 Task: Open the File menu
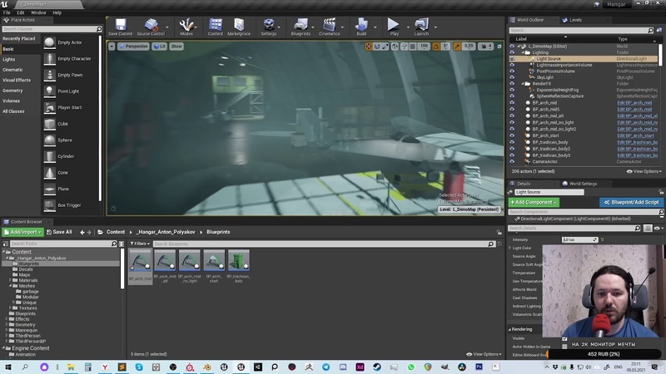pos(7,12)
